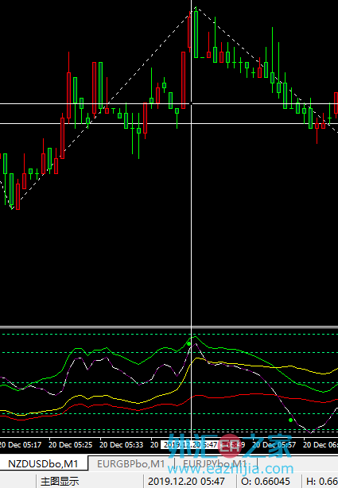338x488 pixels.
Task: Click the green dot near the indicator bottom
Action: [x=290, y=420]
